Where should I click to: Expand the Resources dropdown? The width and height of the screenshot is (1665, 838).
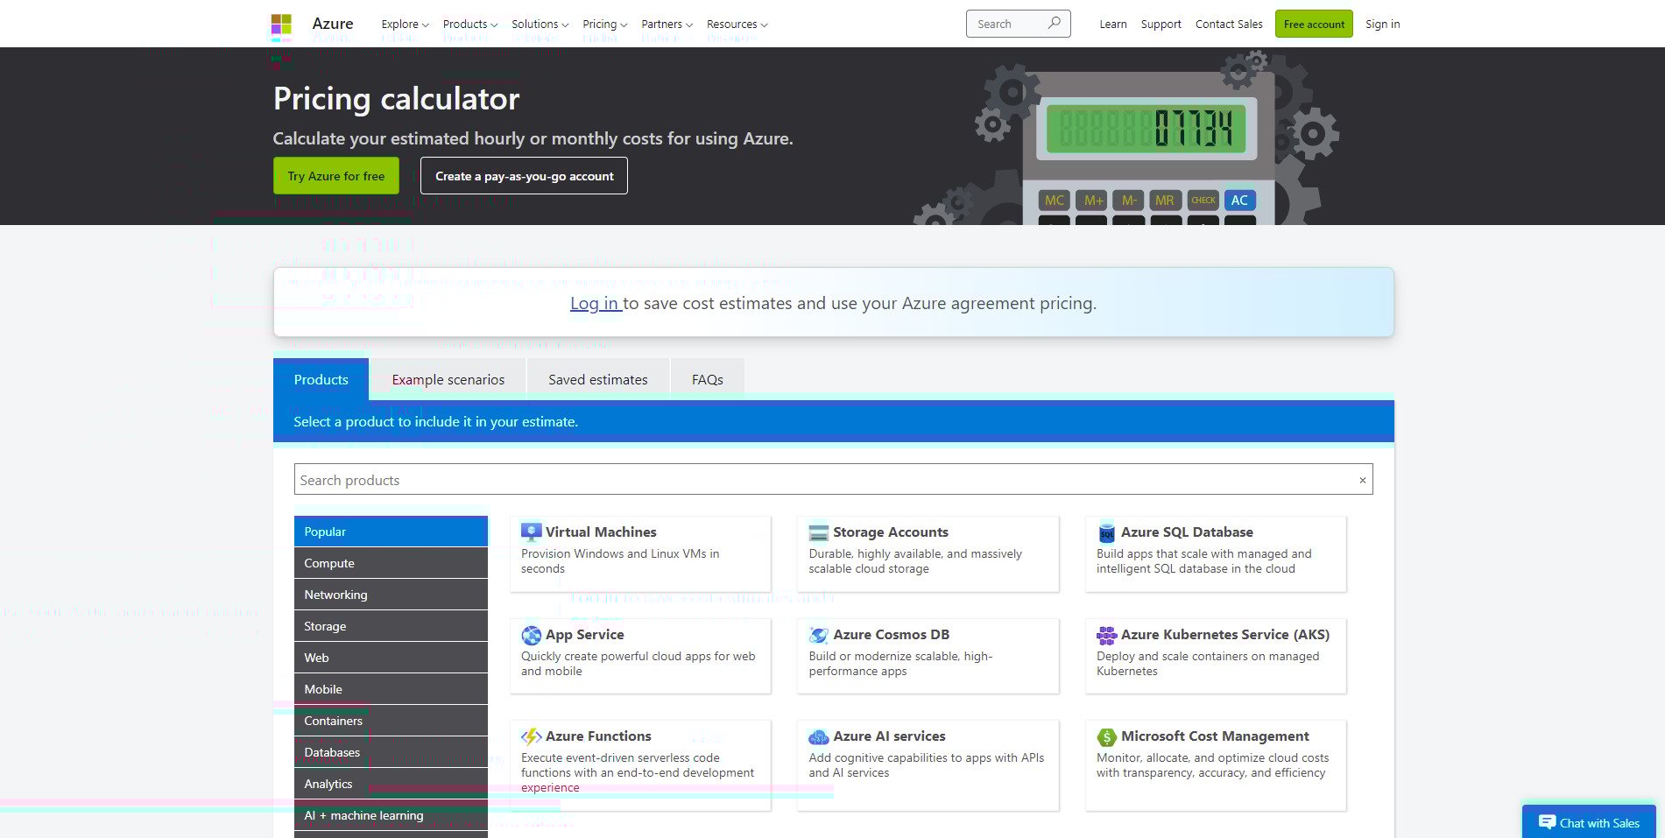737,24
